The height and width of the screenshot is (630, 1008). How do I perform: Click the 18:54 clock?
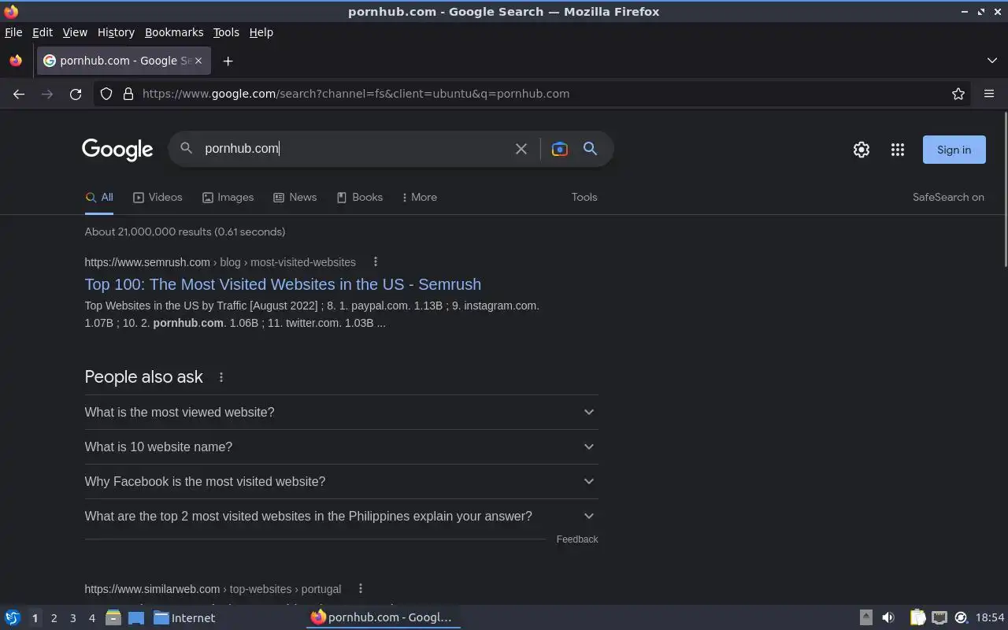pos(990,618)
